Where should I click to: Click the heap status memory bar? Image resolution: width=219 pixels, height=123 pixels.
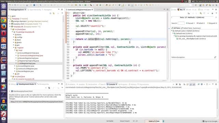154,121
